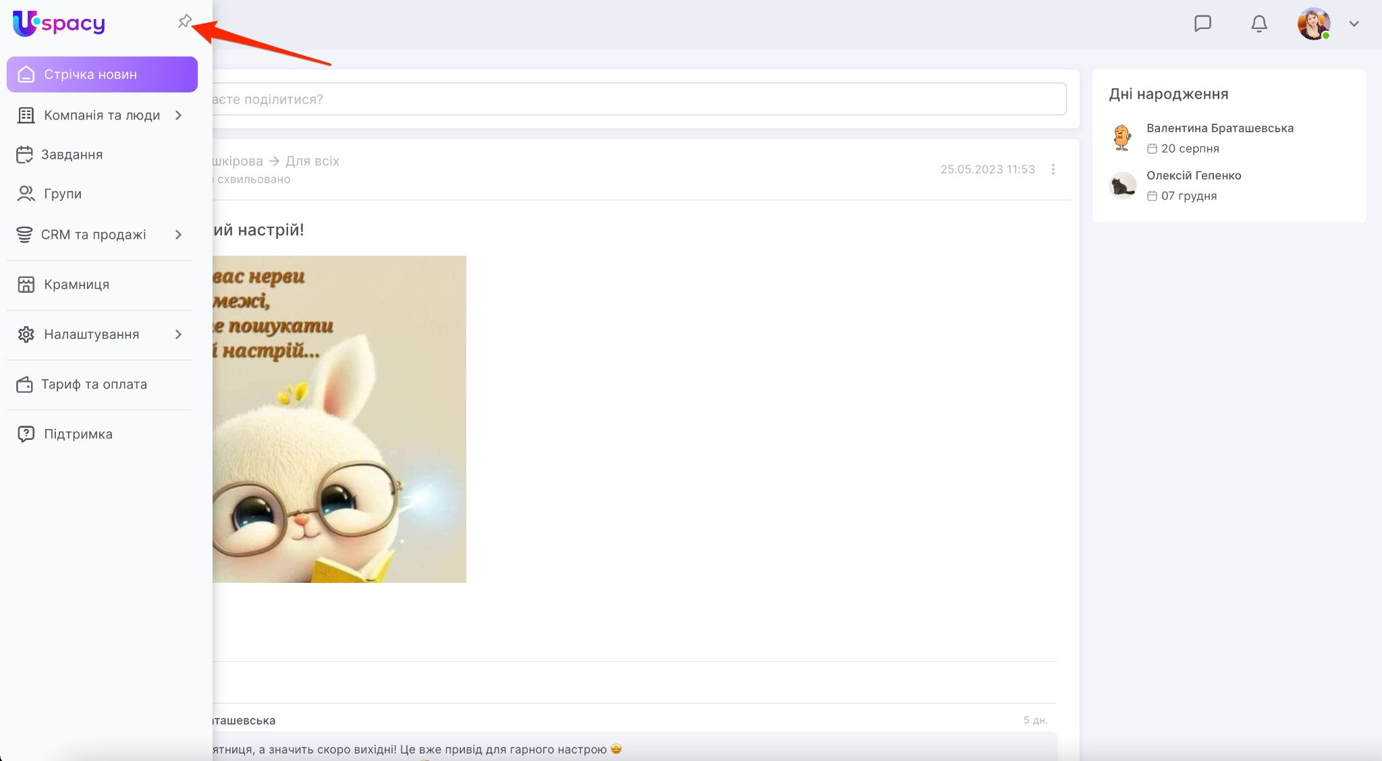
Task: Open Підтримка support icon
Action: 26,434
